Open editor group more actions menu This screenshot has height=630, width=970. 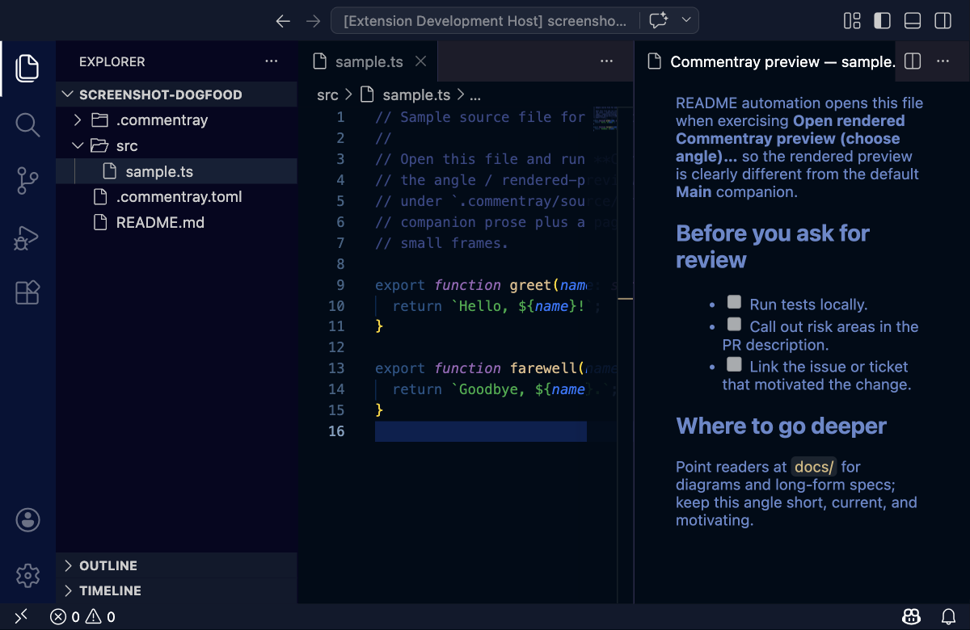pyautogui.click(x=607, y=61)
